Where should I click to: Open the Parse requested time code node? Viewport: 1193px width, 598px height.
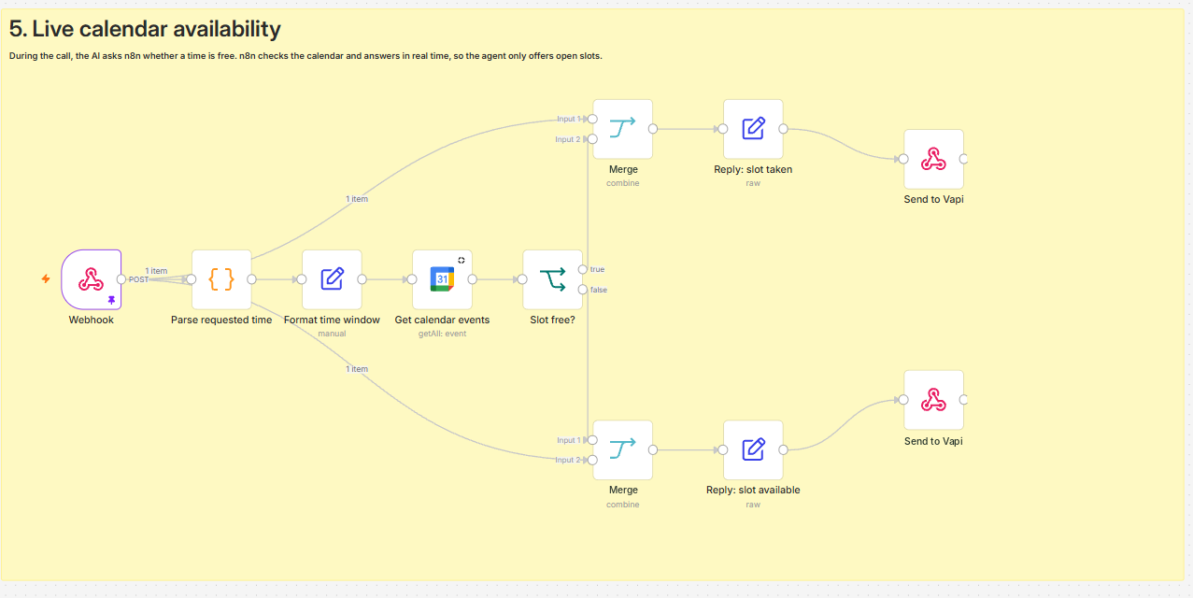[221, 278]
